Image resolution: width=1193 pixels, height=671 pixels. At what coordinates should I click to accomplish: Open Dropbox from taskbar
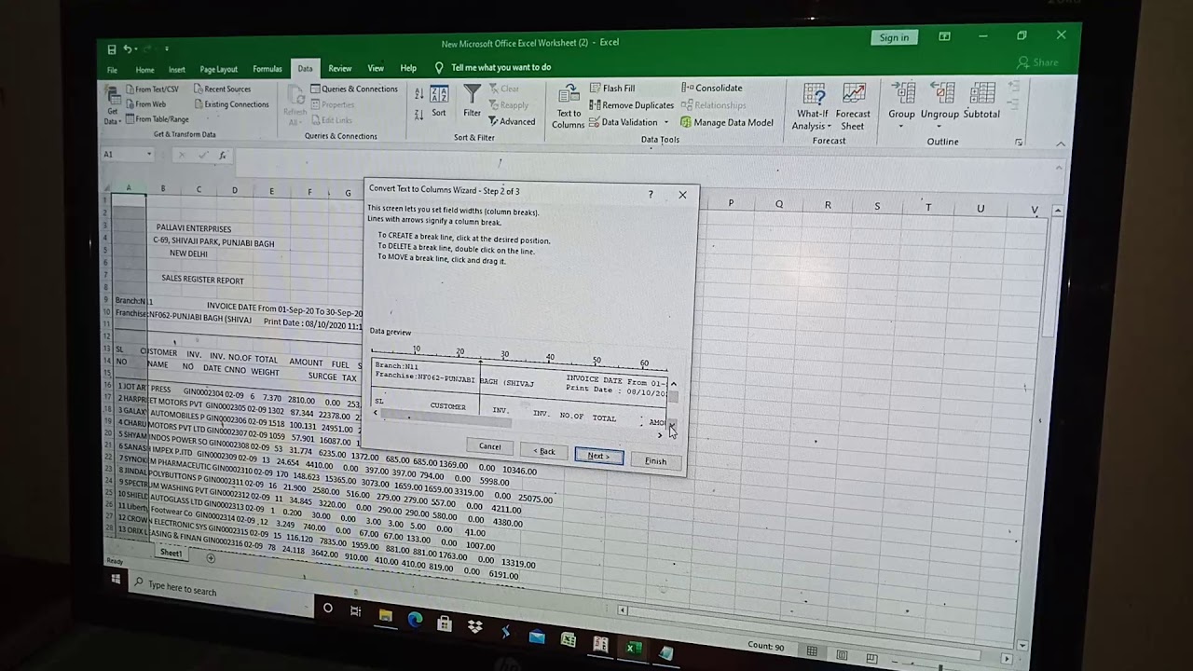point(475,627)
